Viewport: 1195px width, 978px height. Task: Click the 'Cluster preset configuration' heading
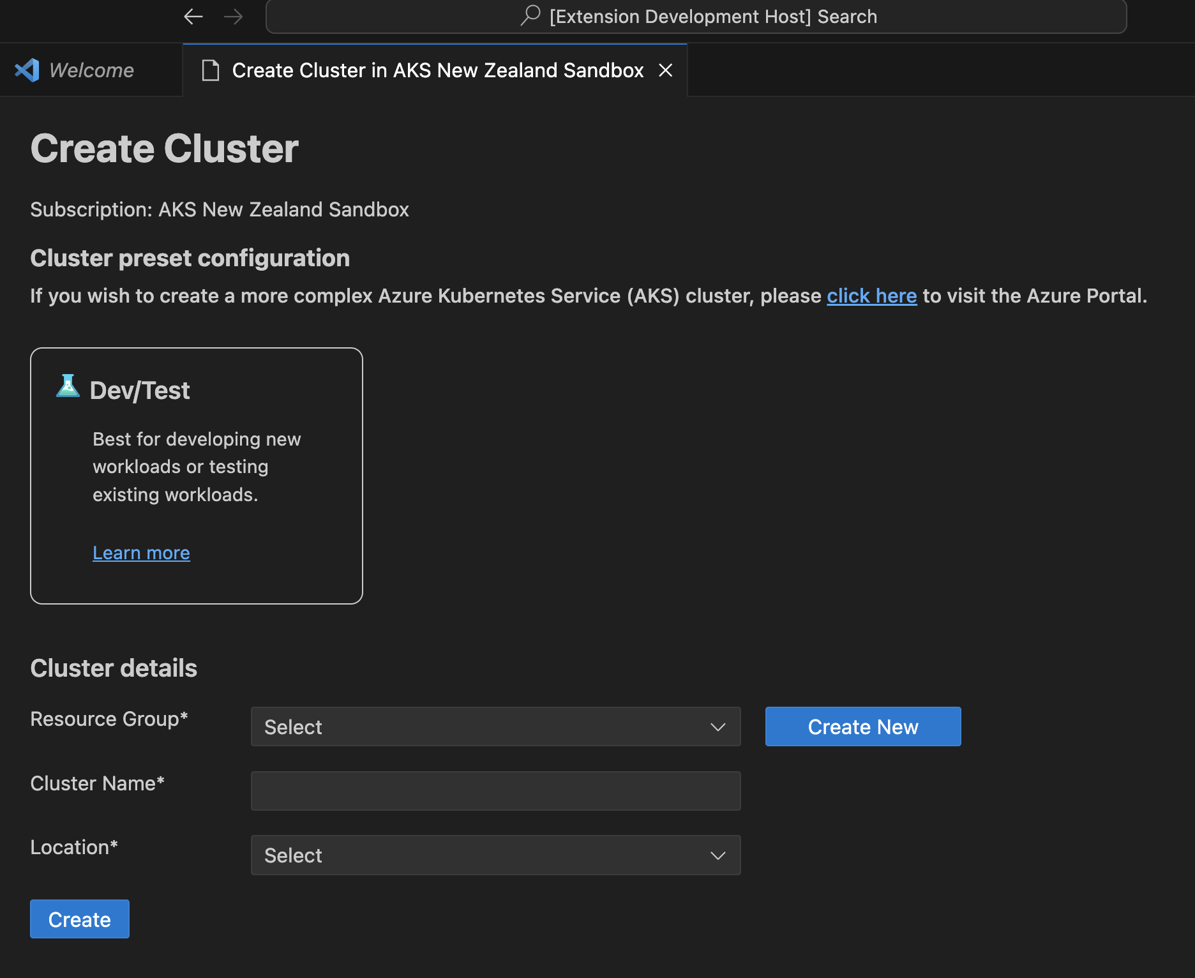(x=190, y=259)
